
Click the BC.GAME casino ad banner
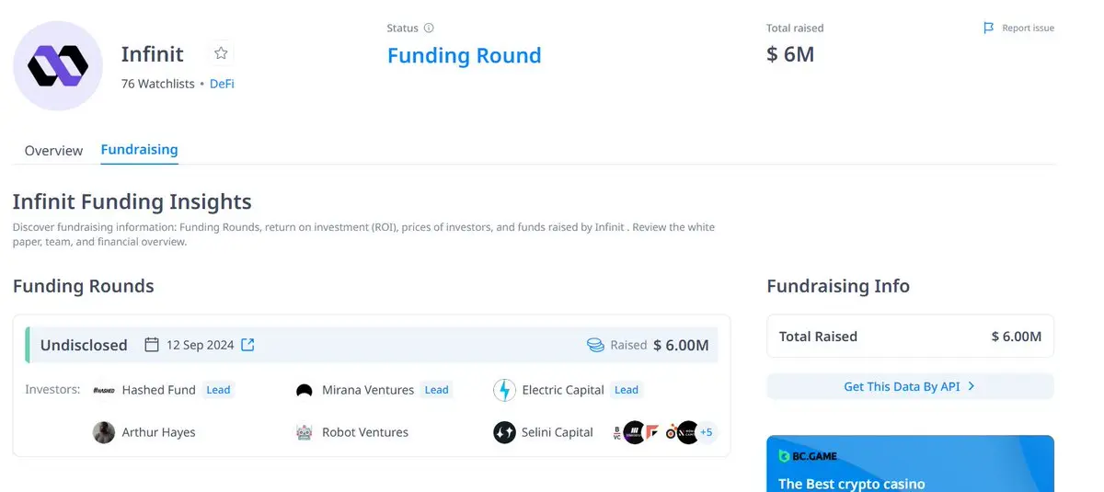(x=910, y=463)
